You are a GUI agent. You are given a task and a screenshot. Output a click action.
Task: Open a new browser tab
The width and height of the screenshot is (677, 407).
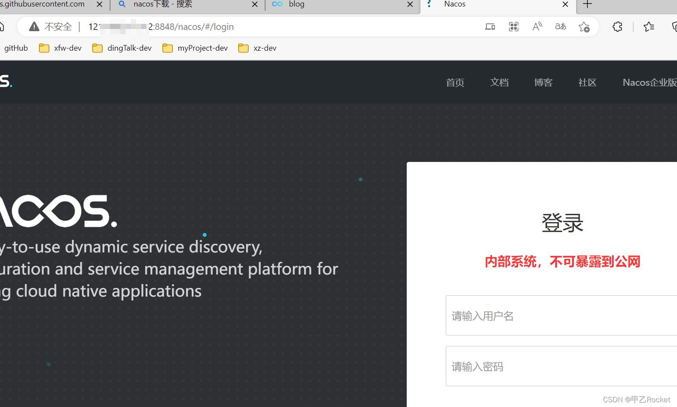(x=587, y=4)
